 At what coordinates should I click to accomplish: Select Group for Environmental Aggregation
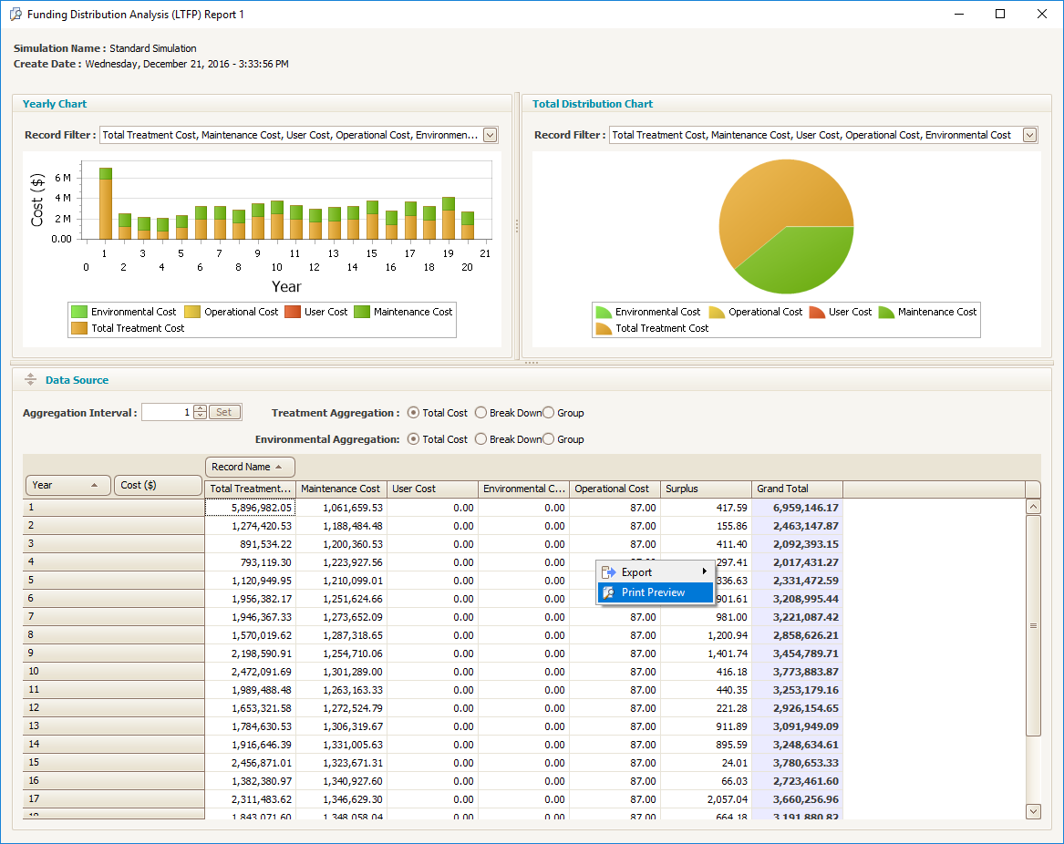coord(549,439)
